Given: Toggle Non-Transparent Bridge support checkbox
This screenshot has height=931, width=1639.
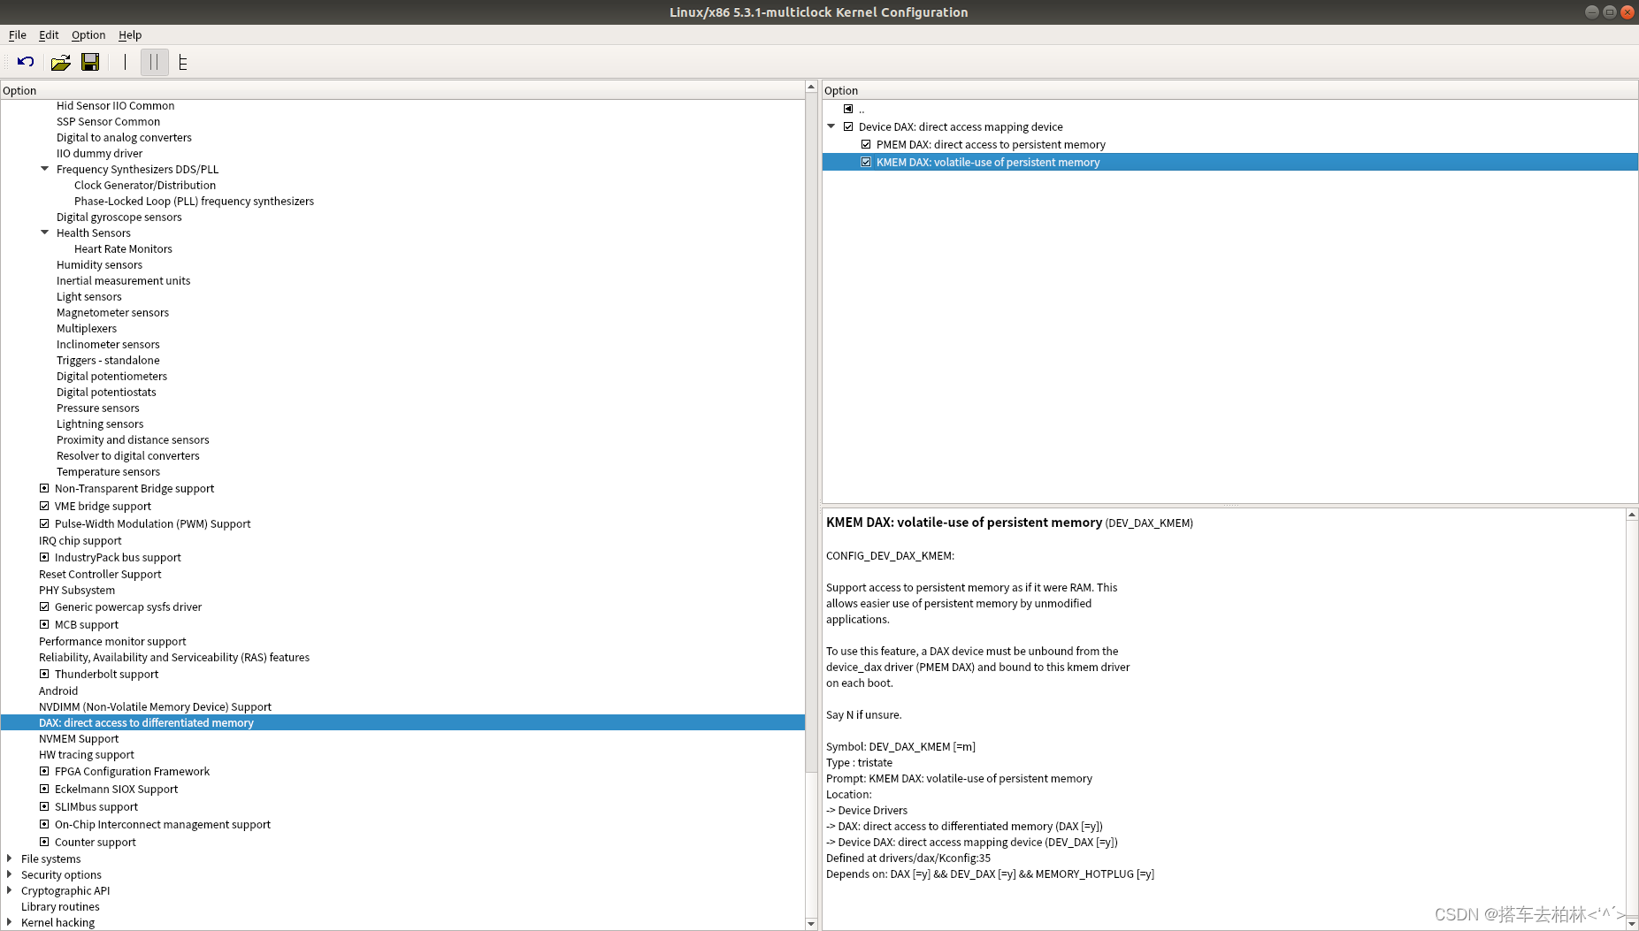Looking at the screenshot, I should pos(44,488).
